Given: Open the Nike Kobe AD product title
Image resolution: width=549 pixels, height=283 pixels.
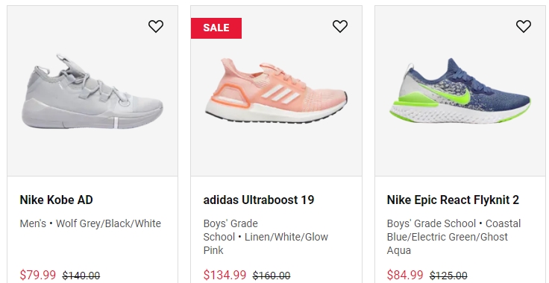Looking at the screenshot, I should click(x=57, y=200).
